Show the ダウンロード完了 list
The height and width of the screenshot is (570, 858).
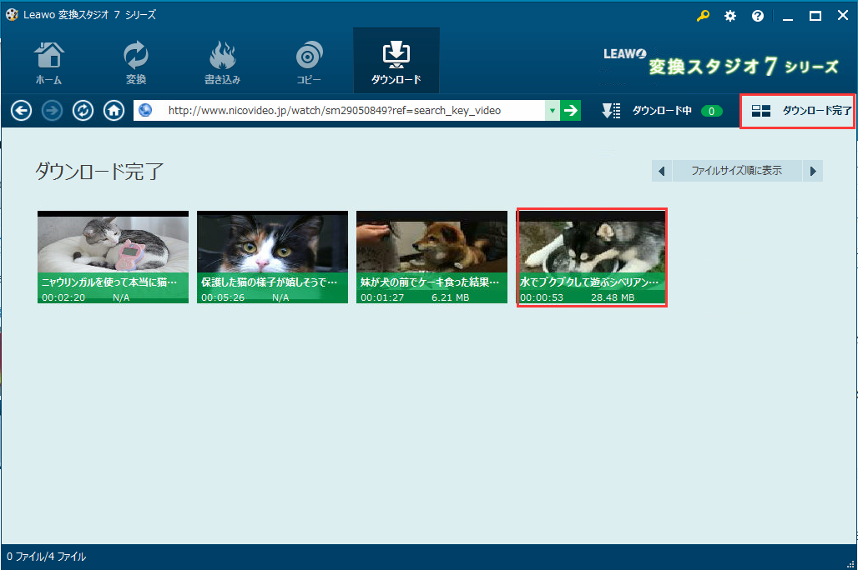click(799, 111)
